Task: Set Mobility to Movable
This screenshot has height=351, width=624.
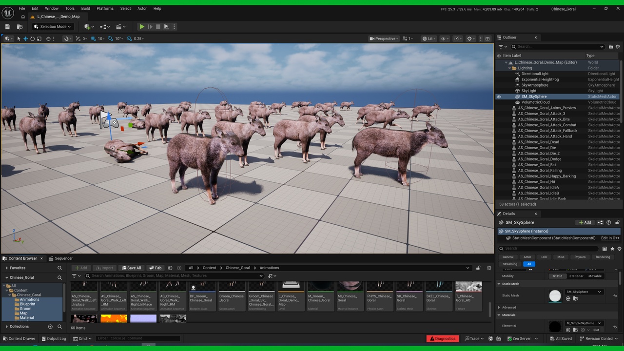Action: [595, 276]
